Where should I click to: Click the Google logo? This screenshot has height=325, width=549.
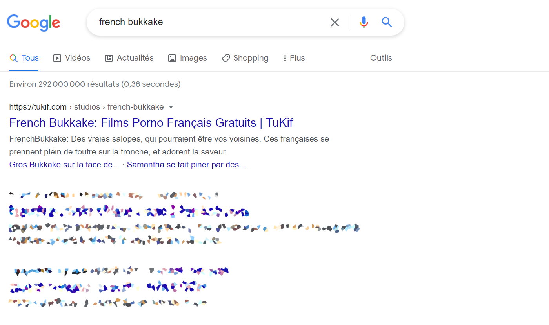tap(33, 22)
